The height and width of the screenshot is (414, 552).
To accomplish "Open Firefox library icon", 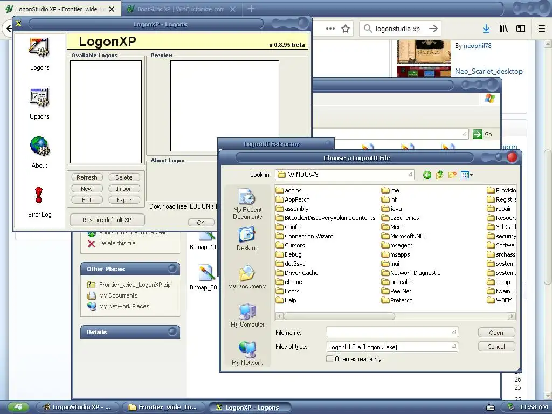I will point(503,29).
